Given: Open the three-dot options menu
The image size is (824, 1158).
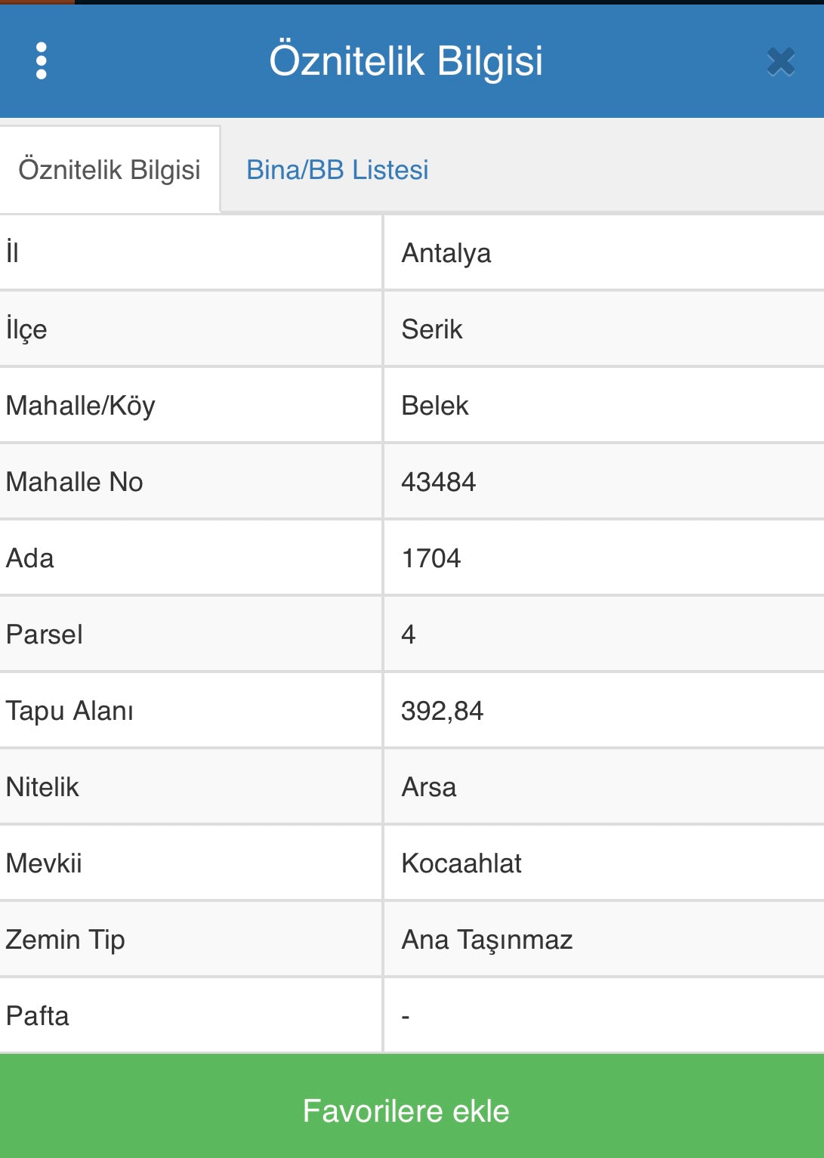Looking at the screenshot, I should click(42, 61).
